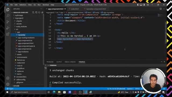Screen dimensions: 172x97
Task: Open the Selection menu
Action: (x=23, y=5)
